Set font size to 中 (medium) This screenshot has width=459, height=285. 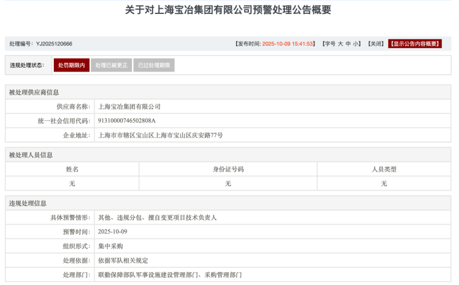tap(349, 44)
